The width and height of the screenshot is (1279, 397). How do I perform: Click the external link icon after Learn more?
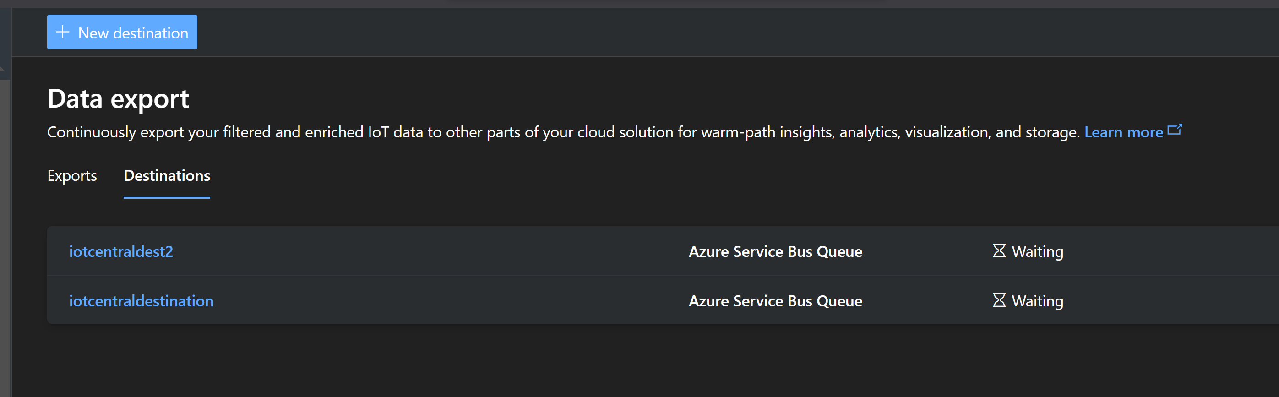point(1174,130)
